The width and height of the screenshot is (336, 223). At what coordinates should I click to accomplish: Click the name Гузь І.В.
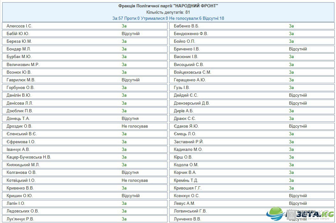point(182,87)
